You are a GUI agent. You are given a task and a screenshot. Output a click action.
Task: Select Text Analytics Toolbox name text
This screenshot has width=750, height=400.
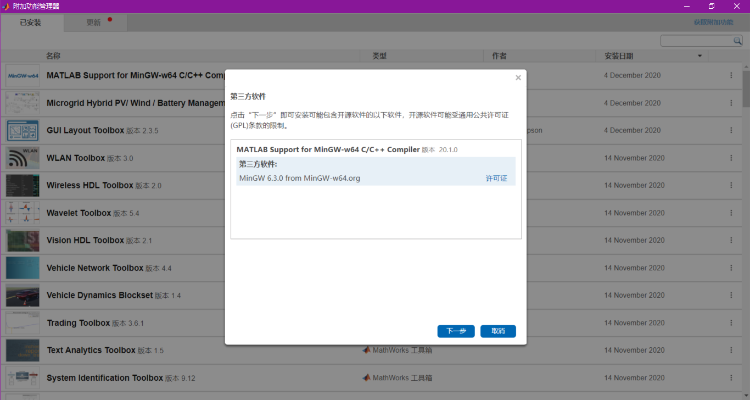(91, 350)
